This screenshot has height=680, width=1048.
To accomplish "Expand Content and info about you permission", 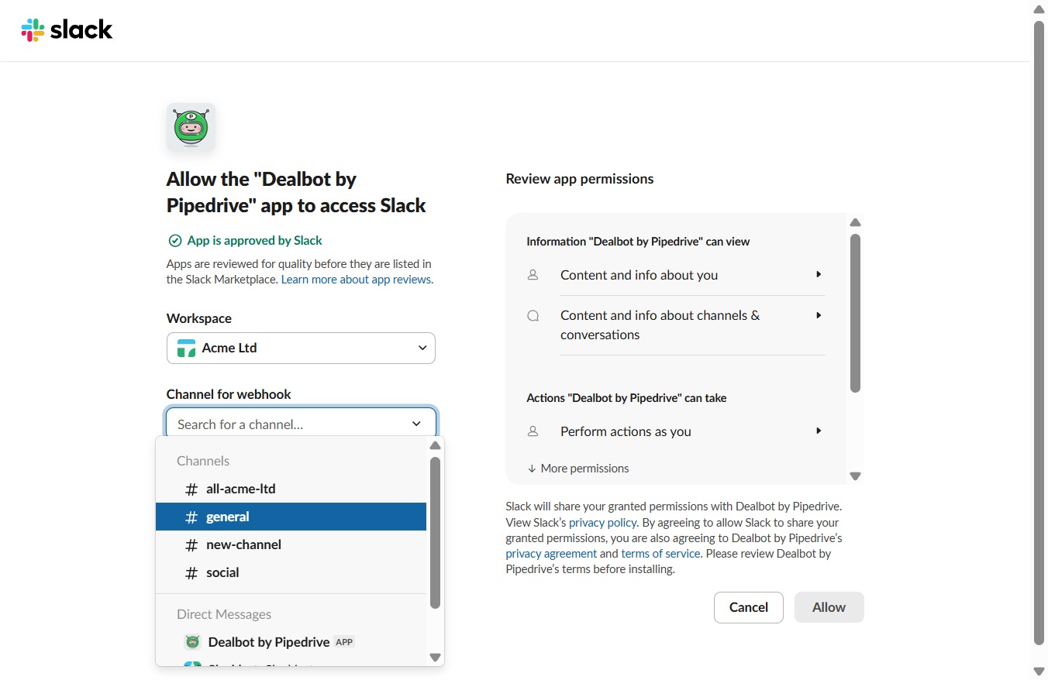I will pyautogui.click(x=675, y=275).
